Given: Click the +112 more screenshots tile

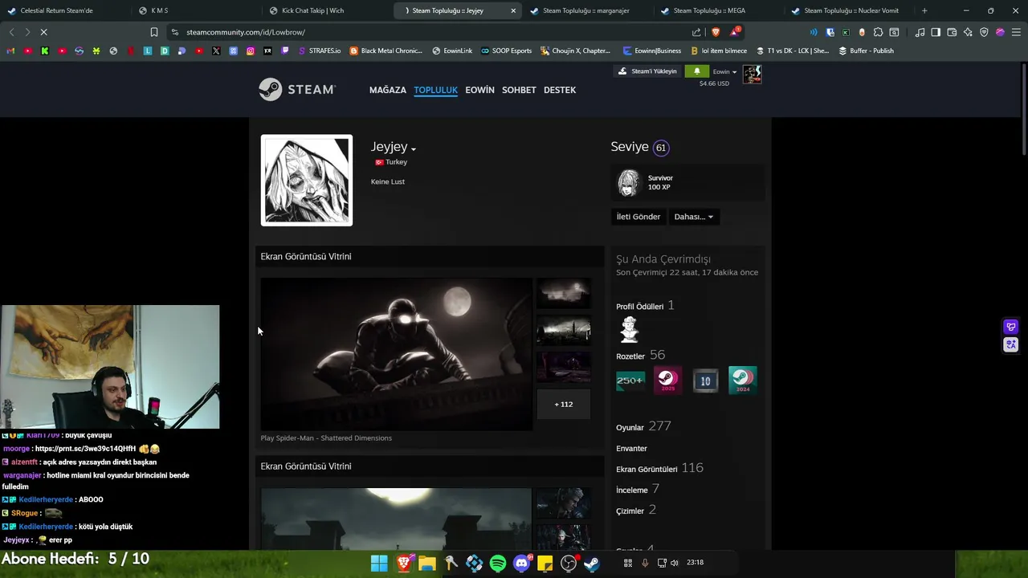Looking at the screenshot, I should (x=563, y=404).
